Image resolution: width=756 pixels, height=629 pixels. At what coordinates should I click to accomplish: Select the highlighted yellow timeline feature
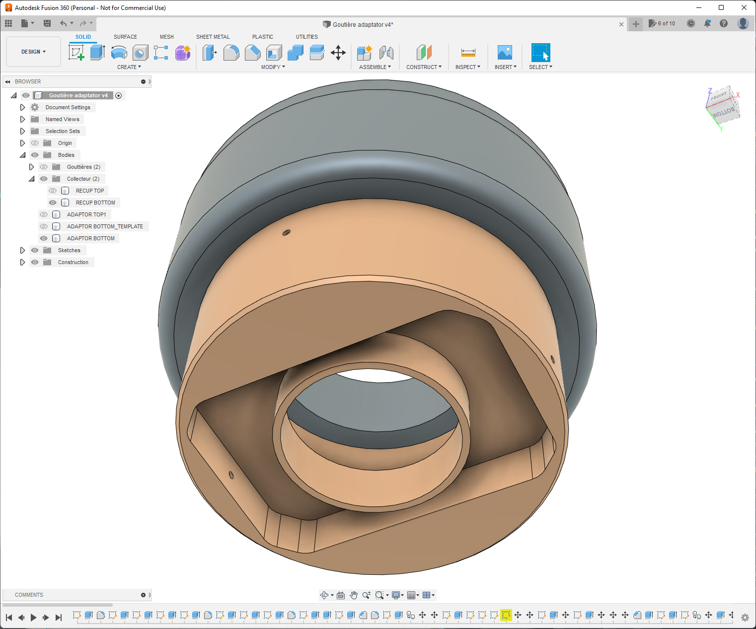coord(506,615)
